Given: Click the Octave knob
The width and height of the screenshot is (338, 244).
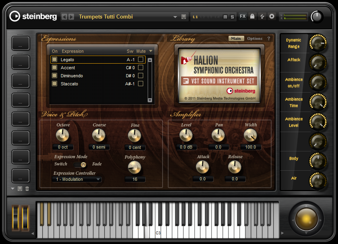Looking at the screenshot, I should pyautogui.click(x=62, y=135).
